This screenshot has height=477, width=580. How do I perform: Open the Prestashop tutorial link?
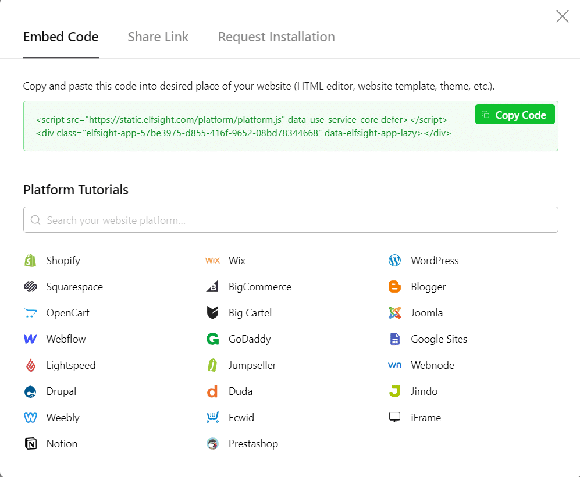[253, 444]
